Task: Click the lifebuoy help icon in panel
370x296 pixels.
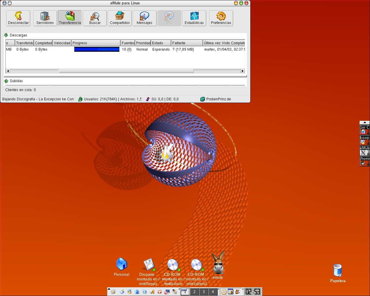Action: tap(160, 292)
